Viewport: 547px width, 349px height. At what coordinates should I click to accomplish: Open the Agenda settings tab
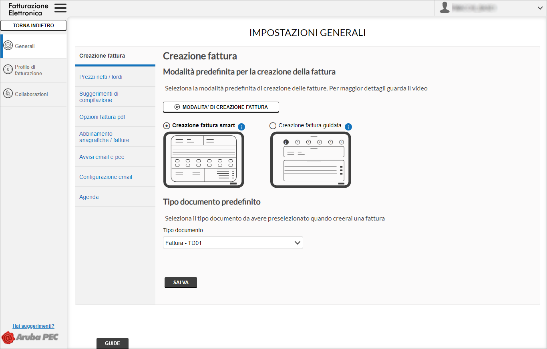[x=88, y=197]
